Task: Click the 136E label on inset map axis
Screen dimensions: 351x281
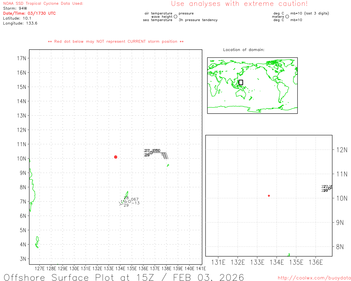Action: [x=316, y=262]
